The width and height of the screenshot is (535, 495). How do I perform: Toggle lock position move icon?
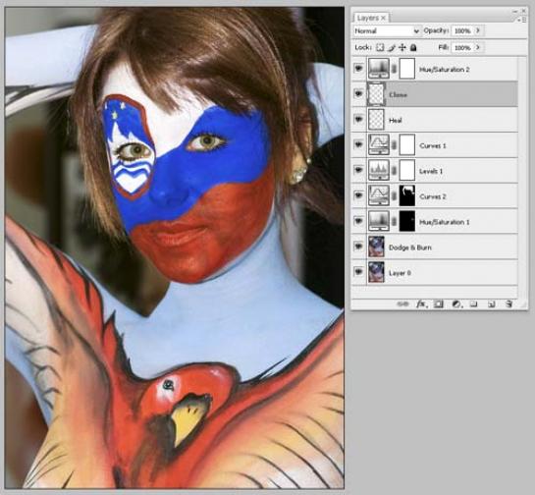pos(402,47)
